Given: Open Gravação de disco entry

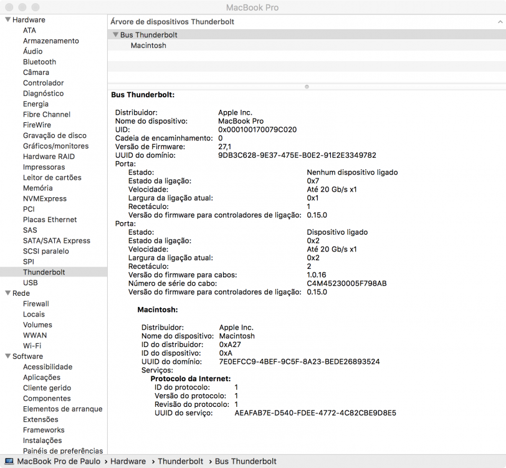Looking at the screenshot, I should 55,135.
